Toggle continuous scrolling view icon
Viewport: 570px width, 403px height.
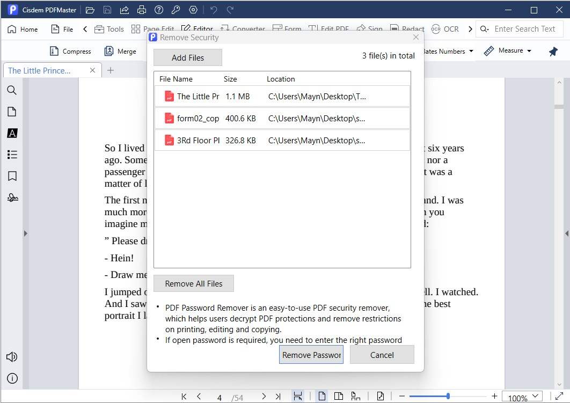tap(355, 396)
